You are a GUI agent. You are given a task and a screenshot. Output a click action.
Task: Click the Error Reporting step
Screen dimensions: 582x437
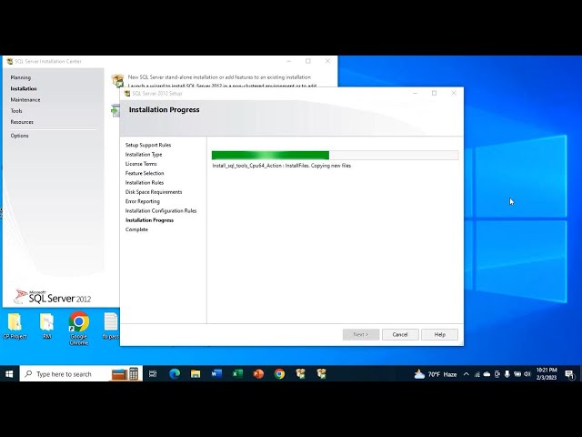143,201
